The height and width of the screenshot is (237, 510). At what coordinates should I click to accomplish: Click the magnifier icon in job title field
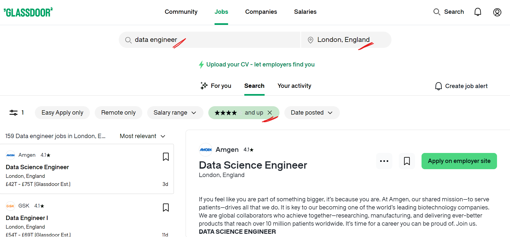tap(128, 40)
